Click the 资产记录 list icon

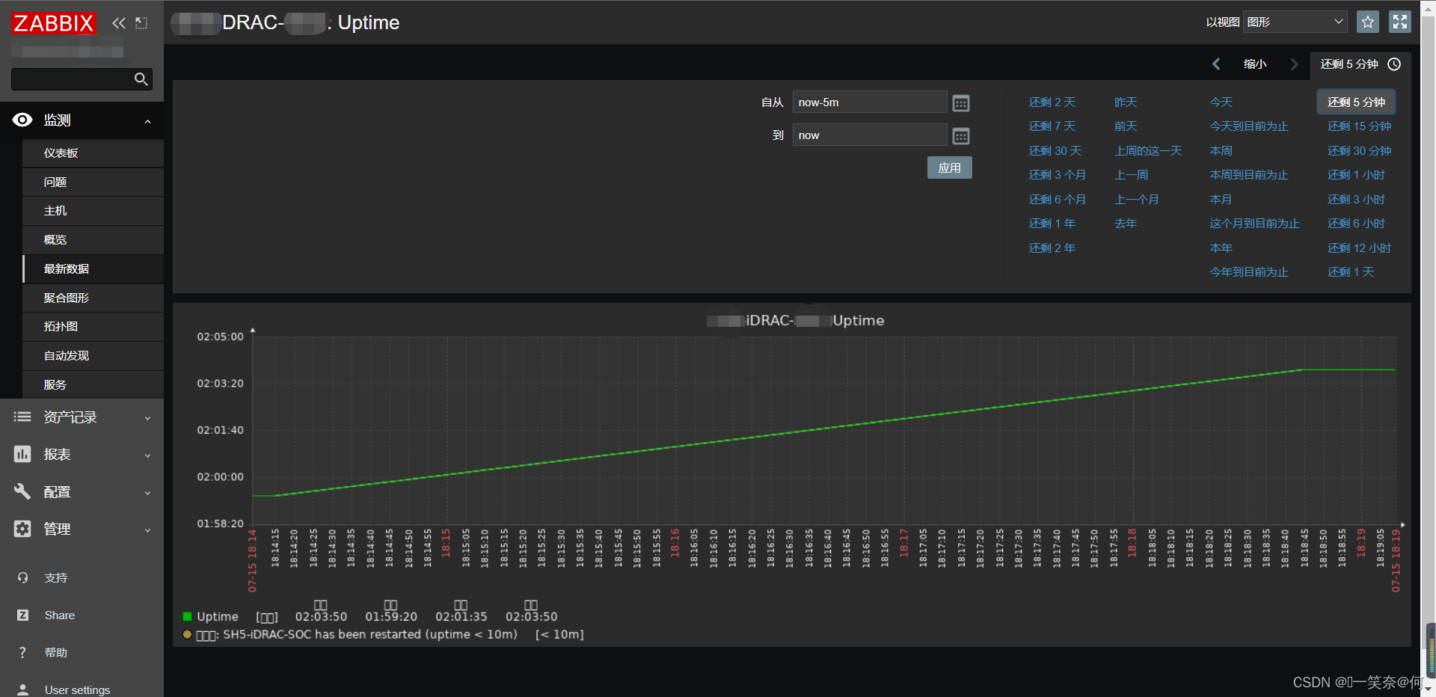point(22,417)
